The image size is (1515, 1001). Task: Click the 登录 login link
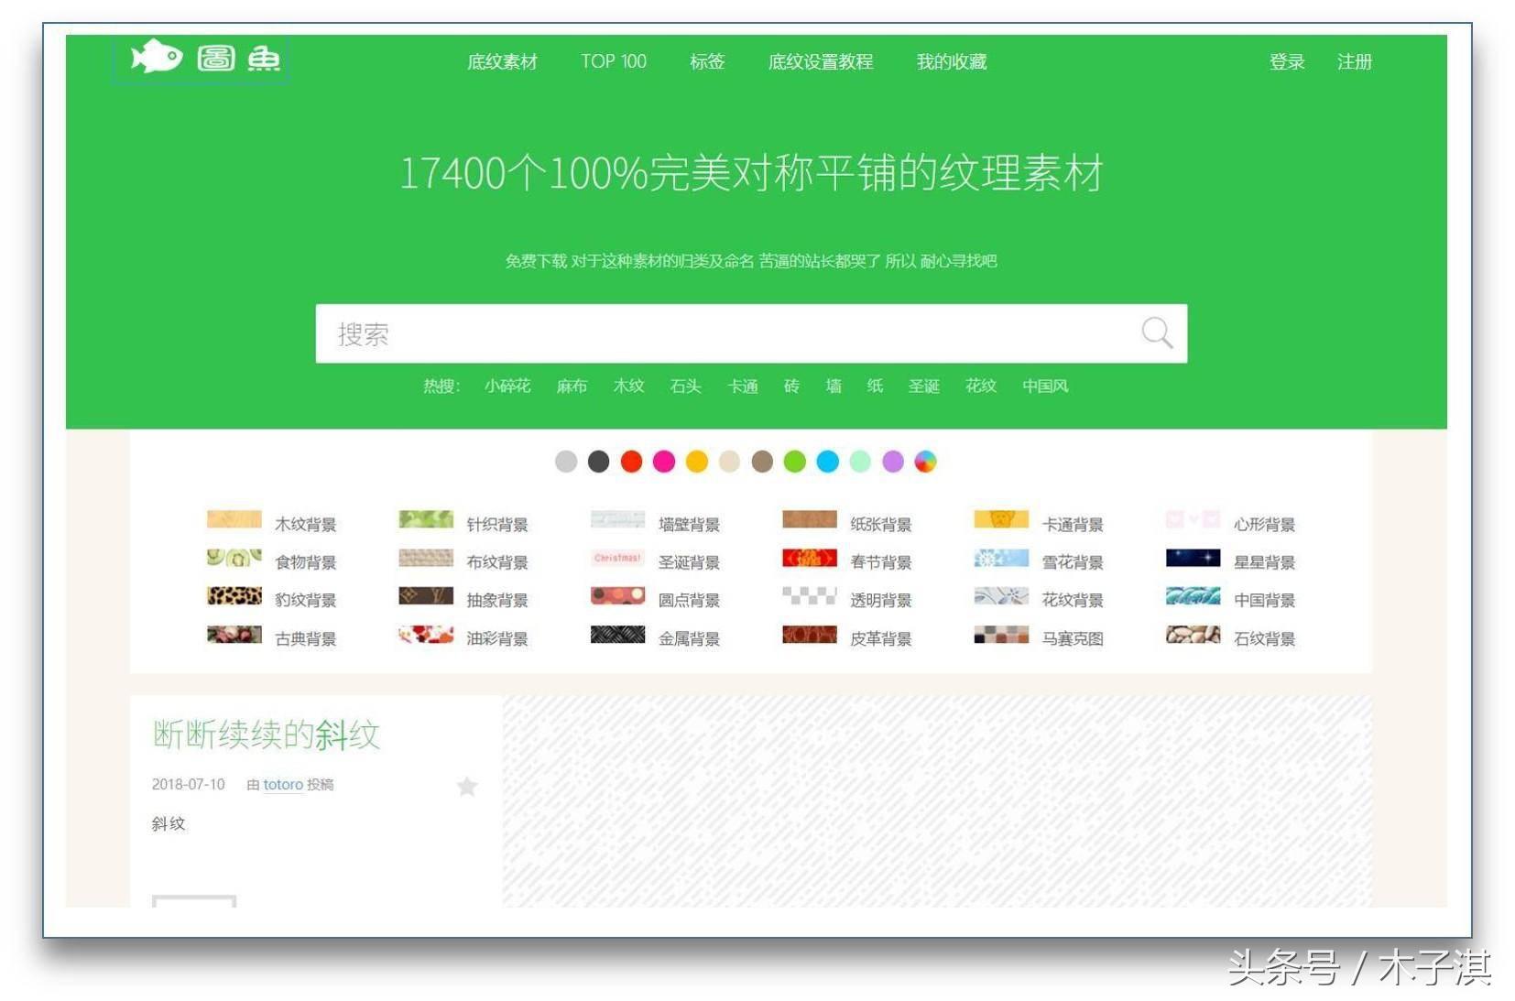tap(1287, 61)
